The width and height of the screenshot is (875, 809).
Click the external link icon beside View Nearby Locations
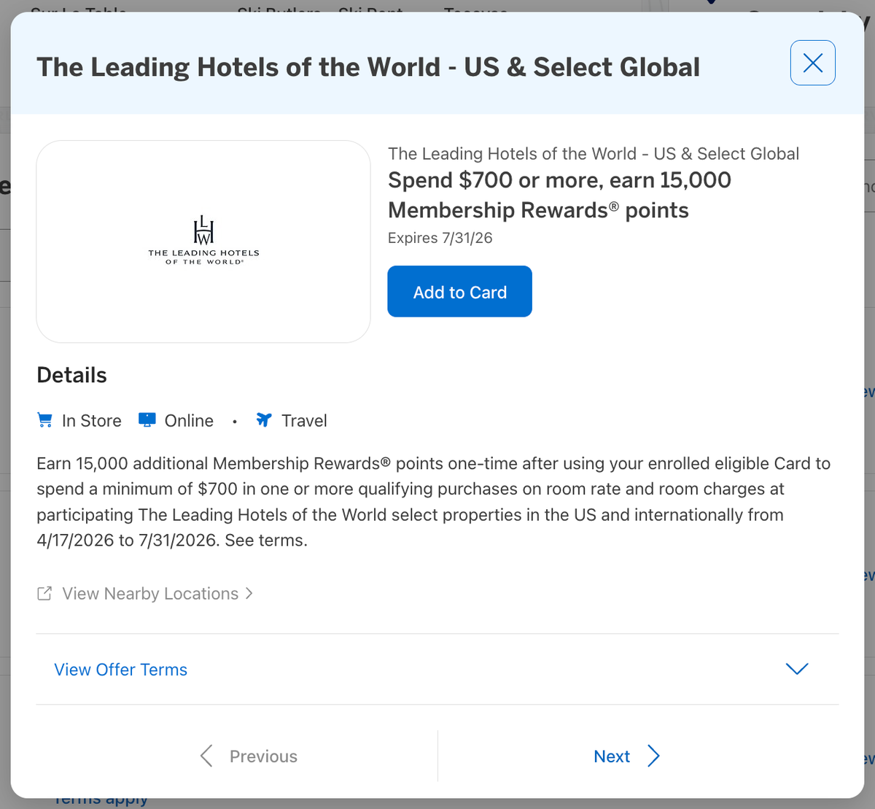(44, 593)
